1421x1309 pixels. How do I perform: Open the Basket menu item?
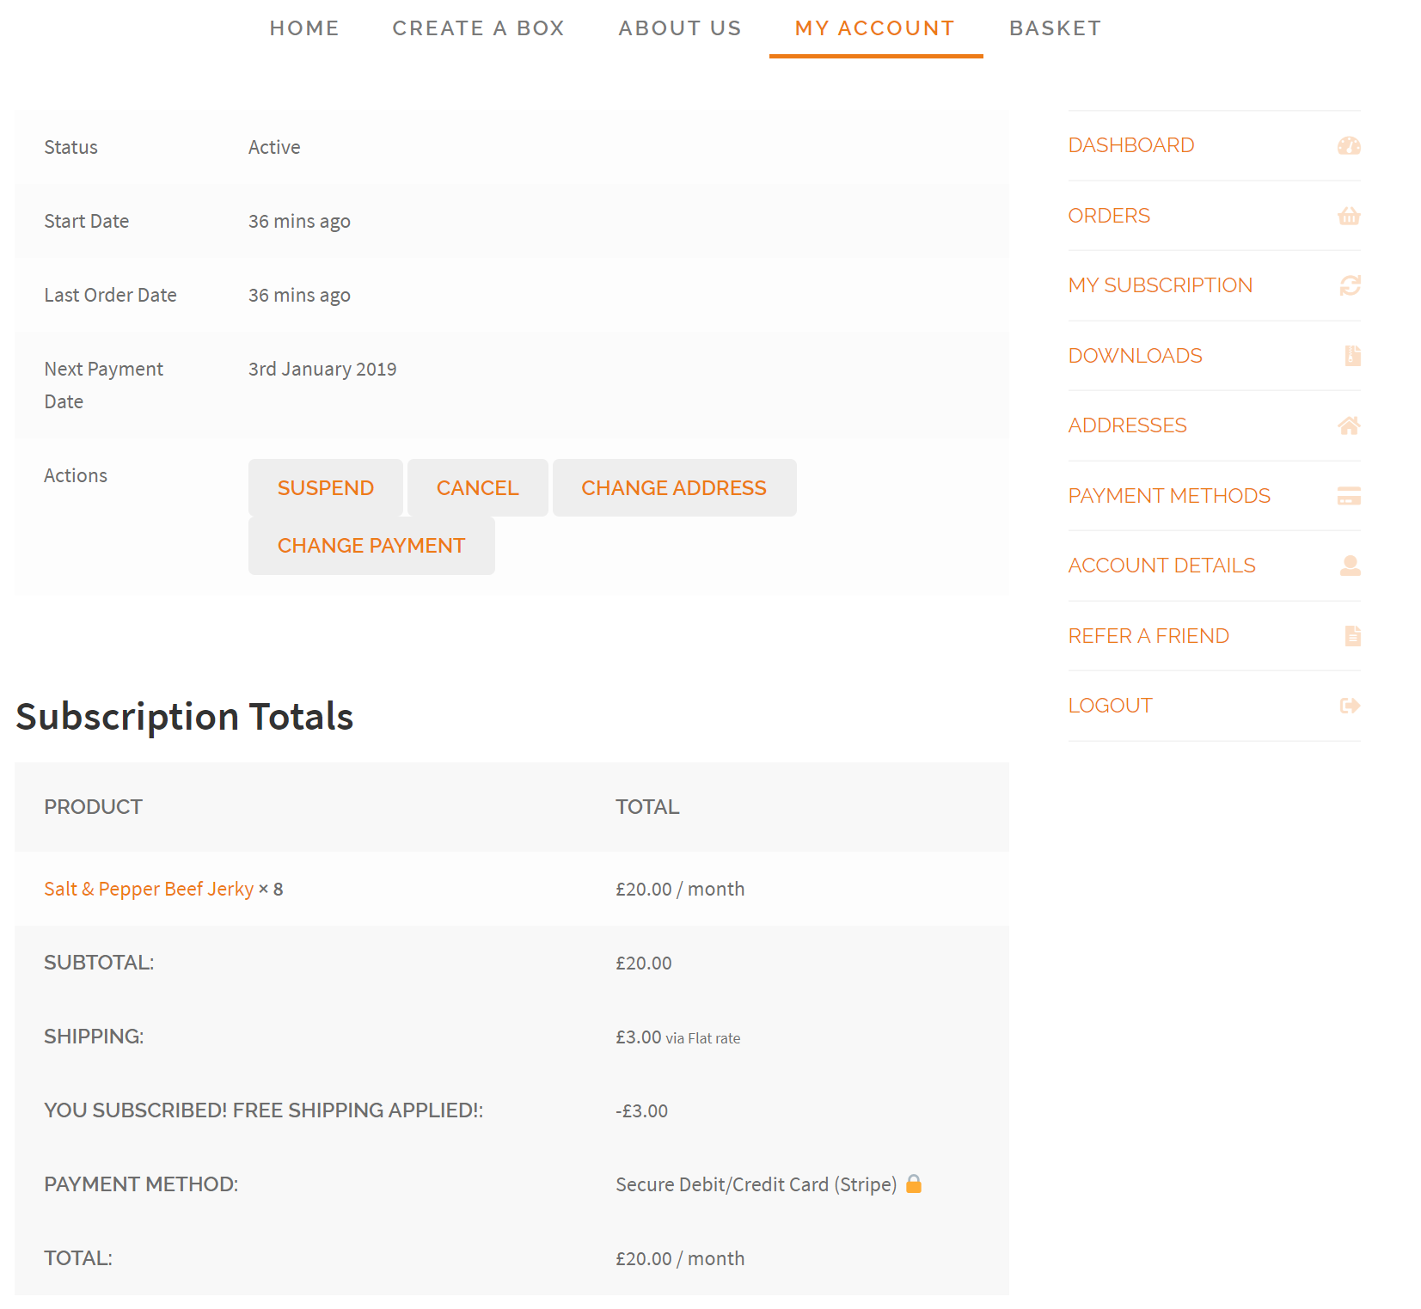[1055, 28]
